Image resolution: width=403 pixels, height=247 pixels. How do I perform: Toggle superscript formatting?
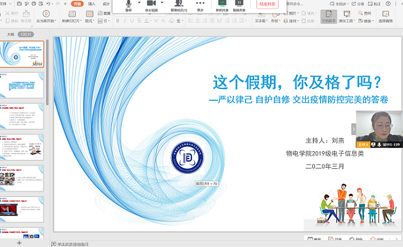tap(156, 21)
